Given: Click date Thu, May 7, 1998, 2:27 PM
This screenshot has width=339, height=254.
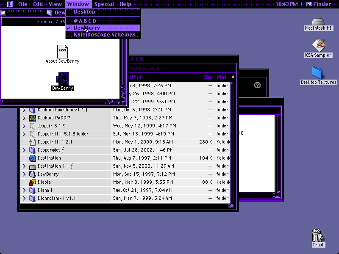Looking at the screenshot, I should coord(142,118).
